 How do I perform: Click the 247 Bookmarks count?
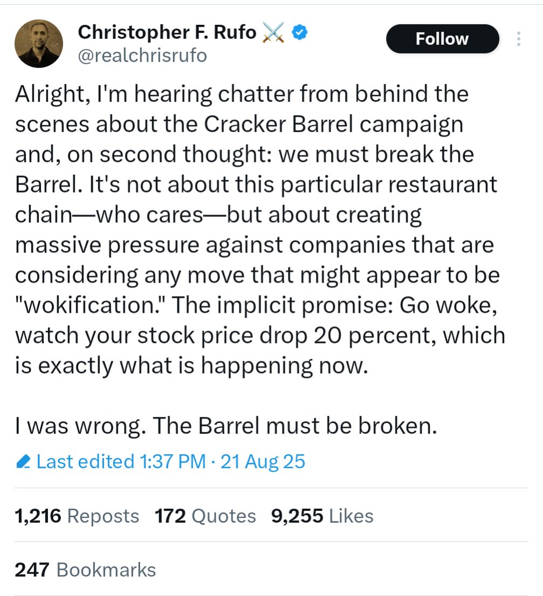pyautogui.click(x=85, y=570)
